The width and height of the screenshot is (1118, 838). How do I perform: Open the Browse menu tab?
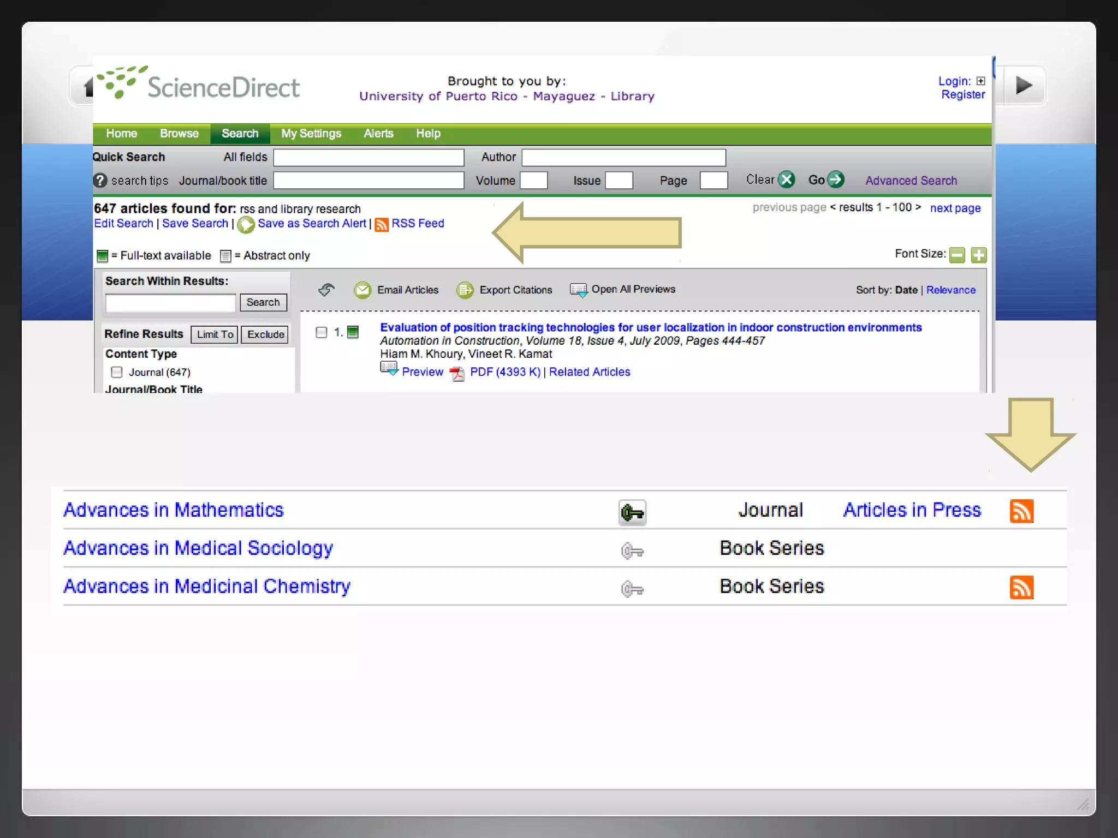[179, 134]
